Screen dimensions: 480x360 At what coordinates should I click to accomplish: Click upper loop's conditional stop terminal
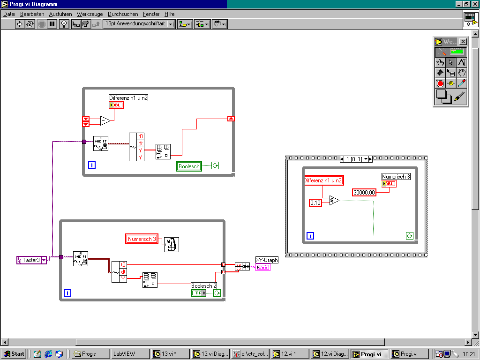pyautogui.click(x=215, y=165)
